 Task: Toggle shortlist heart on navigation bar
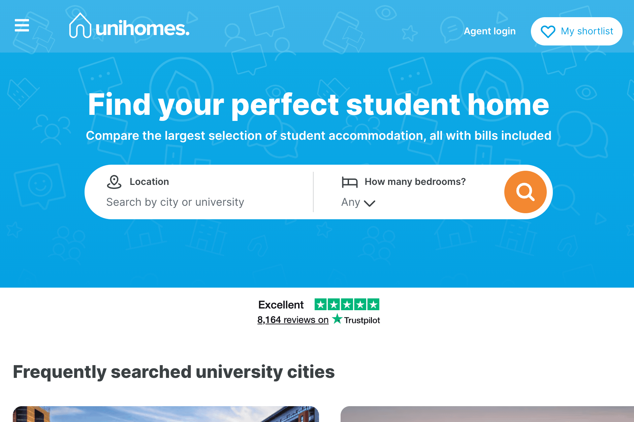coord(548,31)
